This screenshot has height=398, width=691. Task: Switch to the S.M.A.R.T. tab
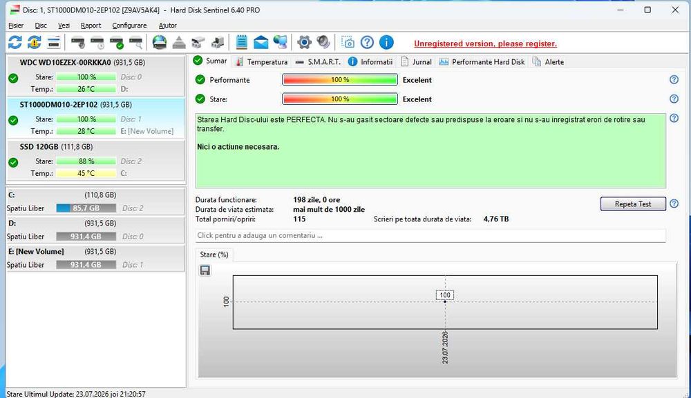tap(318, 62)
